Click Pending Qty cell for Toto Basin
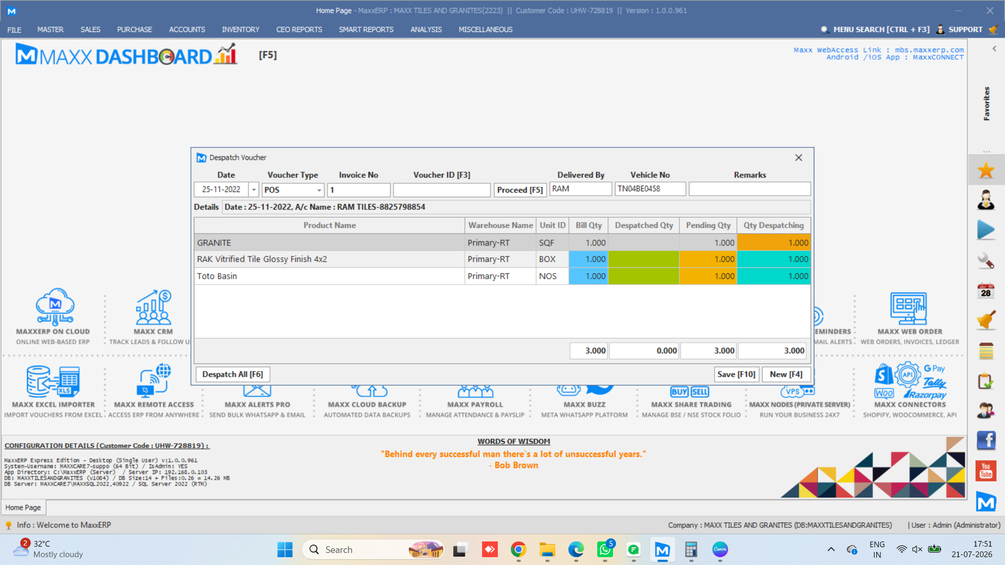The height and width of the screenshot is (565, 1005). [708, 276]
